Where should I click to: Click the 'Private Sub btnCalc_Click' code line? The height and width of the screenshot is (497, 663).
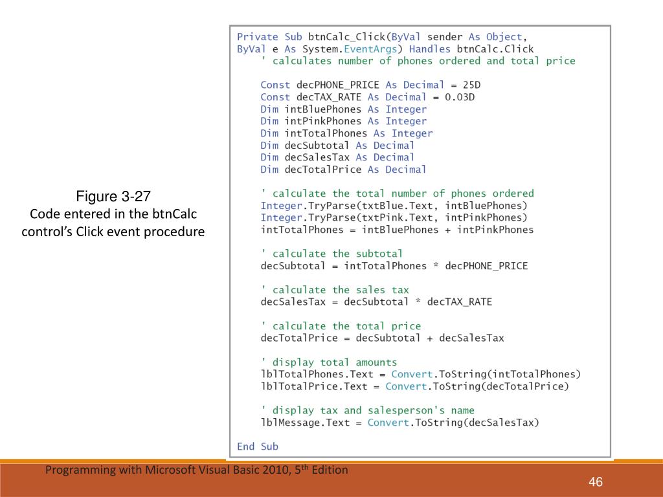[x=382, y=37]
